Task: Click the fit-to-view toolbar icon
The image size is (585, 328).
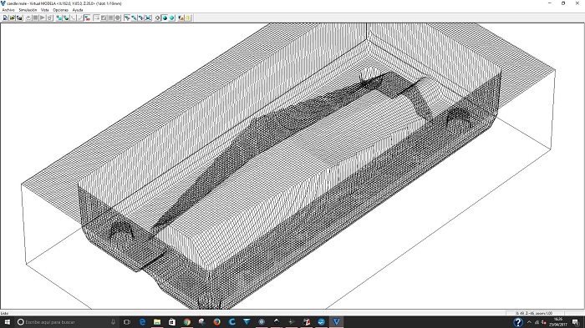Action: tap(148, 18)
